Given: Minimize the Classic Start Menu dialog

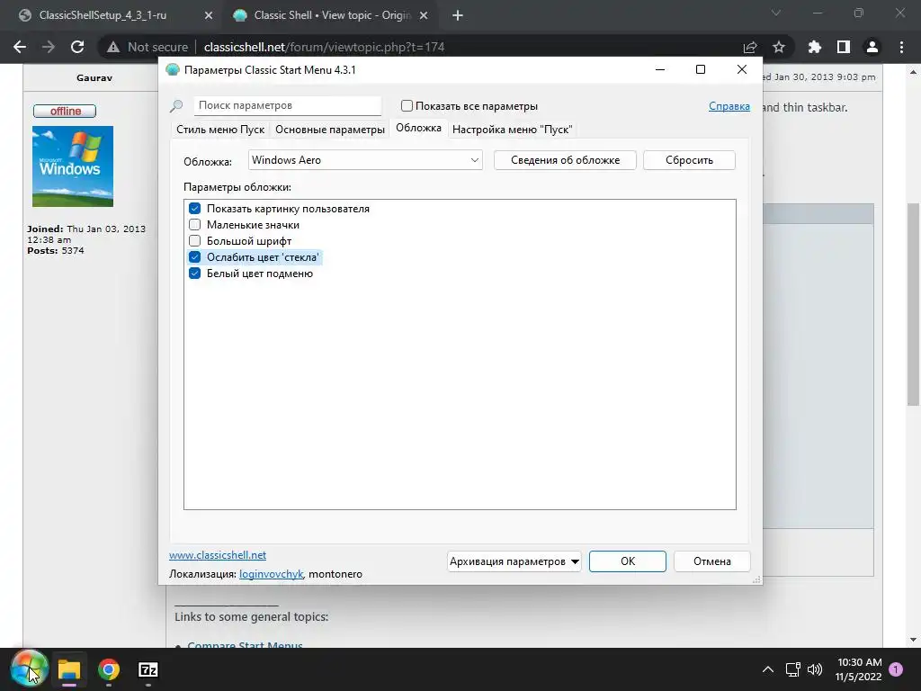Looking at the screenshot, I should click(x=660, y=69).
